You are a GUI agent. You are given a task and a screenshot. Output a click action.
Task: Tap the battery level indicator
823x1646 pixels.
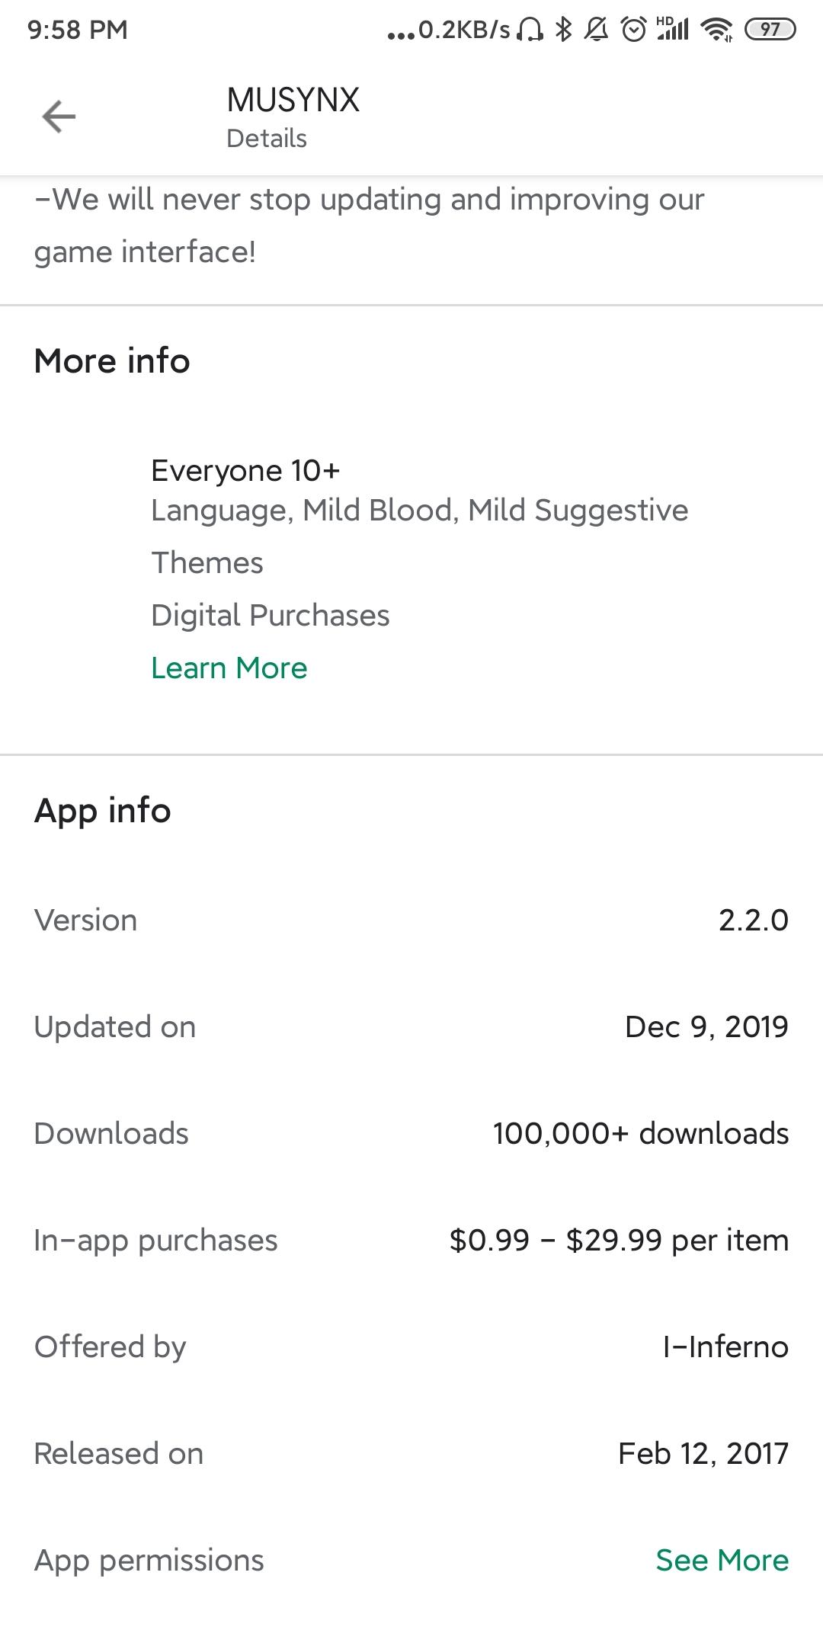(x=770, y=30)
